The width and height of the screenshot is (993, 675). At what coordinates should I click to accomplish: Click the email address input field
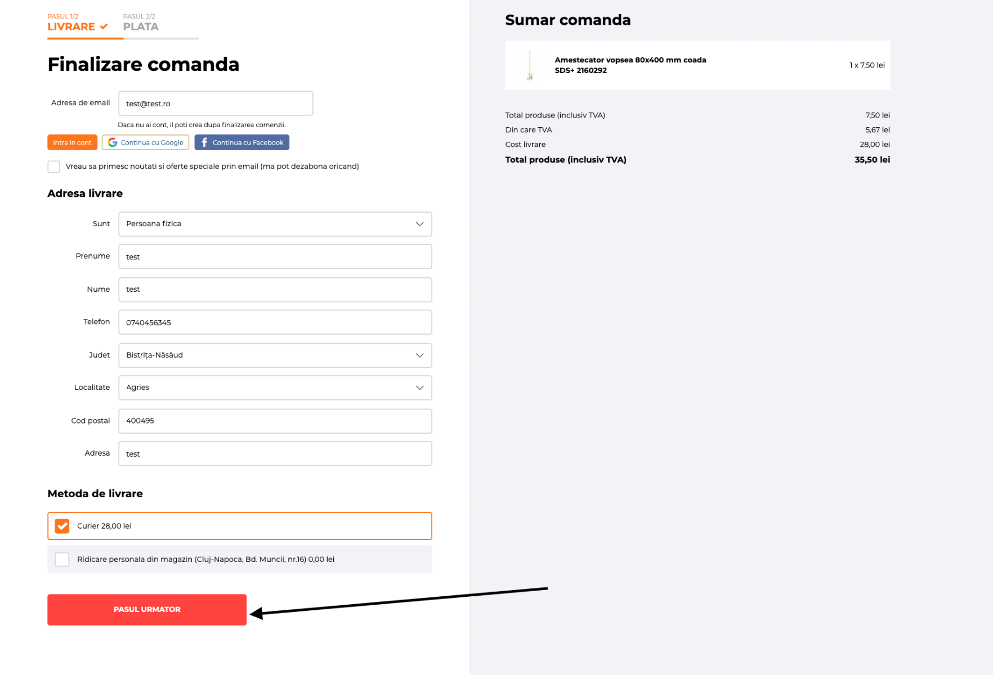click(x=216, y=103)
